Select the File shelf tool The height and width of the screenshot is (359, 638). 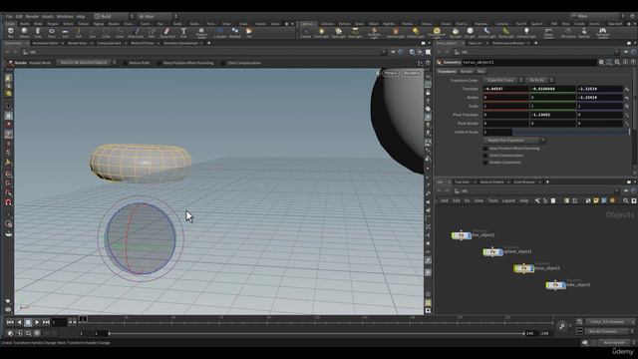pyautogui.click(x=249, y=32)
